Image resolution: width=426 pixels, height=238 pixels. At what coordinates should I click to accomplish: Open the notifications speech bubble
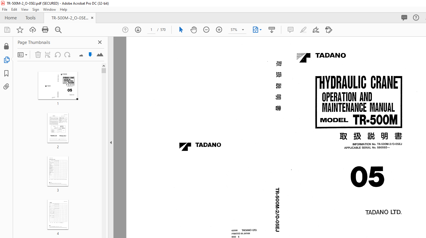pos(404,18)
